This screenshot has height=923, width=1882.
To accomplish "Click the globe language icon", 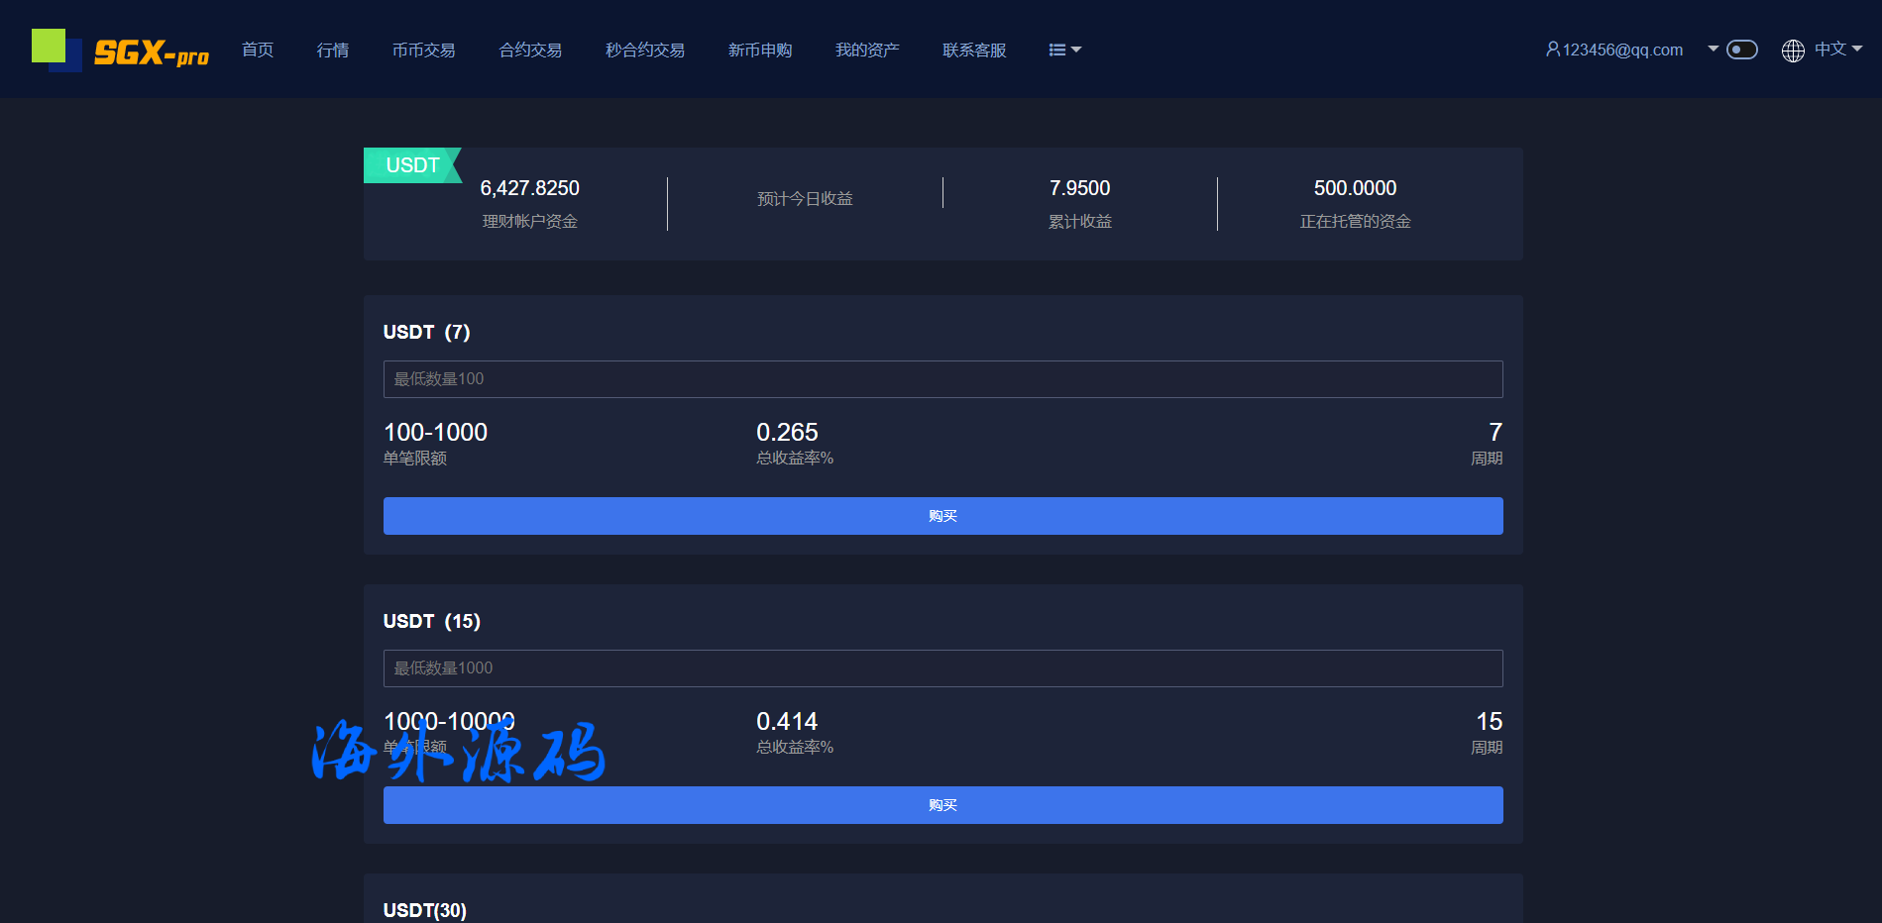I will tap(1792, 51).
